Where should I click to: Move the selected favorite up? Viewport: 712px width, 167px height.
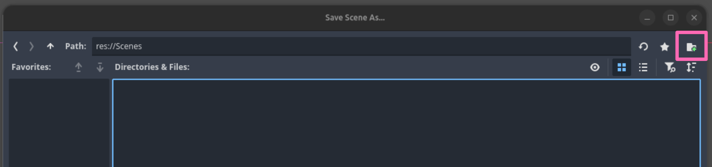(x=78, y=67)
